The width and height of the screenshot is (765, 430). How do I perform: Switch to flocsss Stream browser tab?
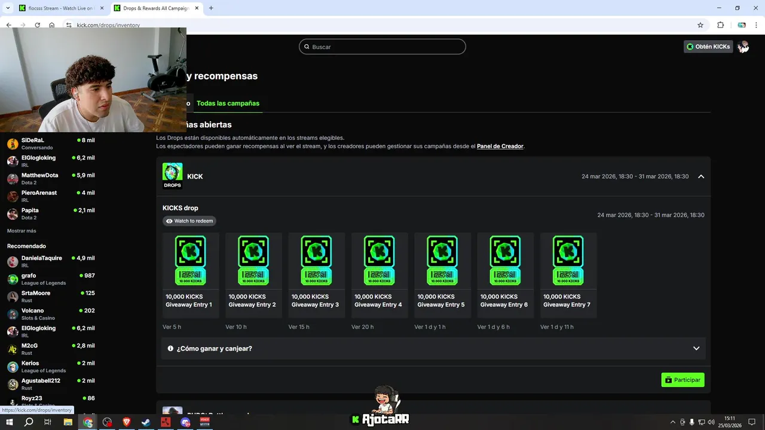pos(60,8)
